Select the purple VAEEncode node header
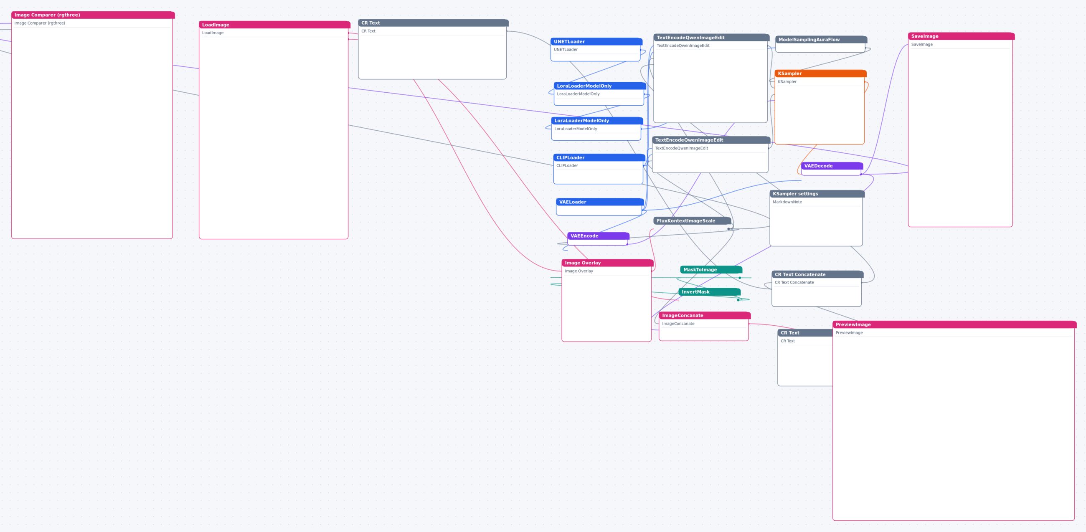Screen dimensions: 1086x532 598,236
